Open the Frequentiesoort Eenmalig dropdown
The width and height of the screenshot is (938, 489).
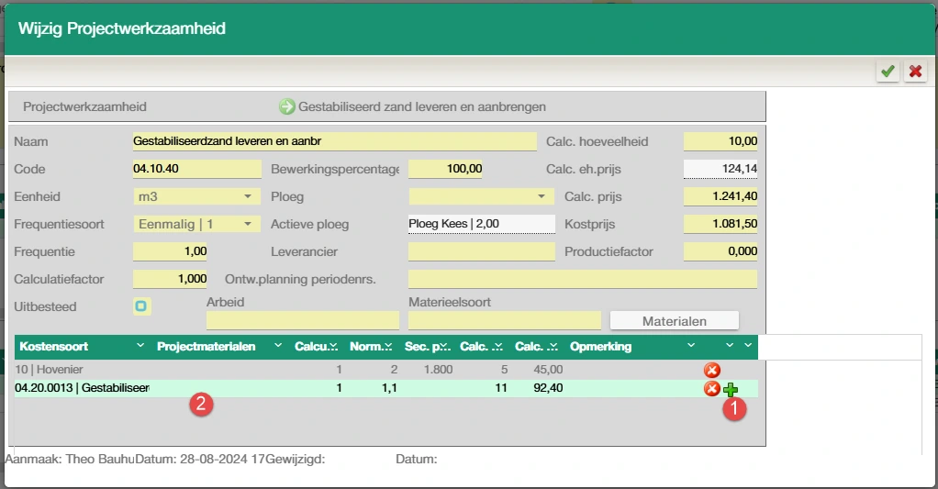pos(248,225)
